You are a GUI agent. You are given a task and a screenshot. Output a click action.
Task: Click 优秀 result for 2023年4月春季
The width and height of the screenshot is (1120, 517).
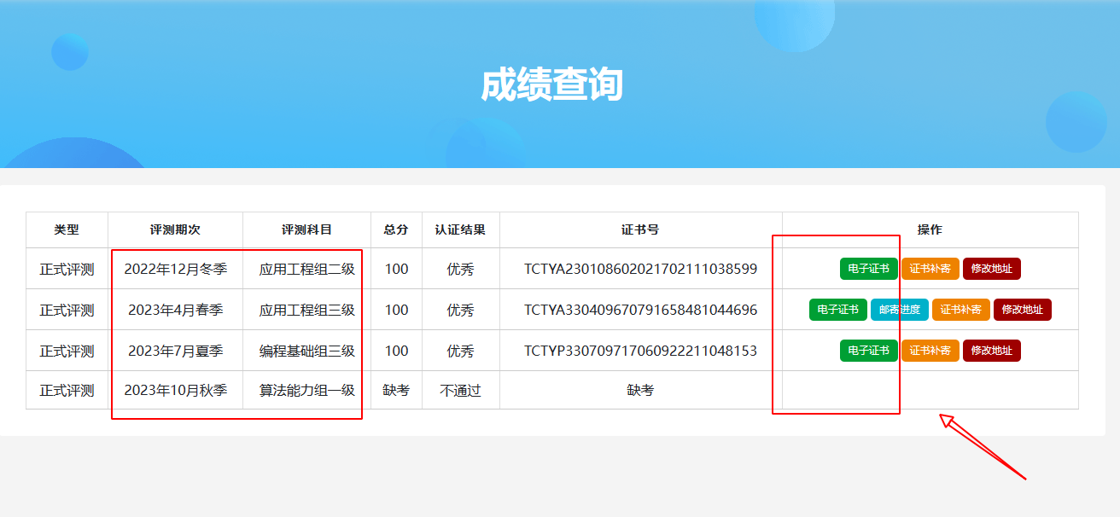tap(461, 310)
